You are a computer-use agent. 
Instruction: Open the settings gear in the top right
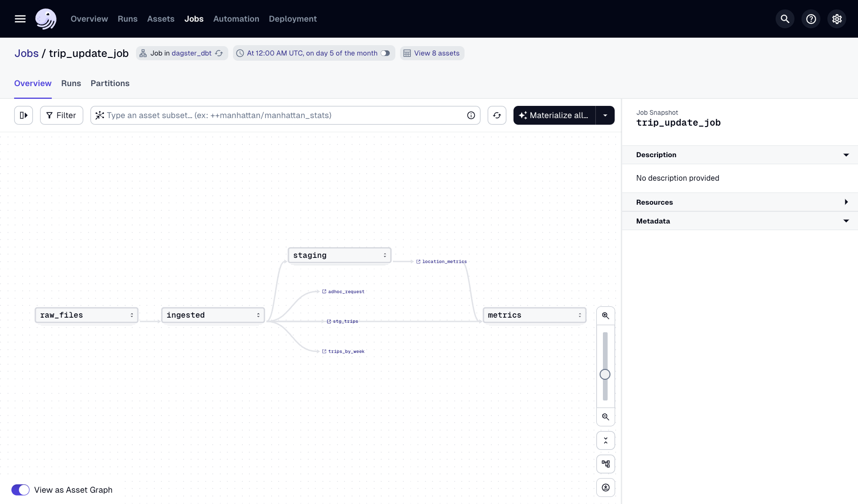coord(836,19)
